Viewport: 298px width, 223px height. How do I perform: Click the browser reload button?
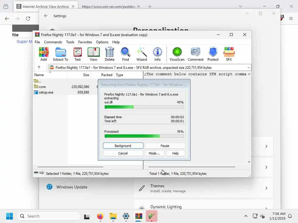(x=28, y=19)
